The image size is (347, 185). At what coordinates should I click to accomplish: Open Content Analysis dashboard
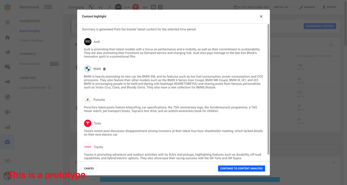(x=31, y=40)
